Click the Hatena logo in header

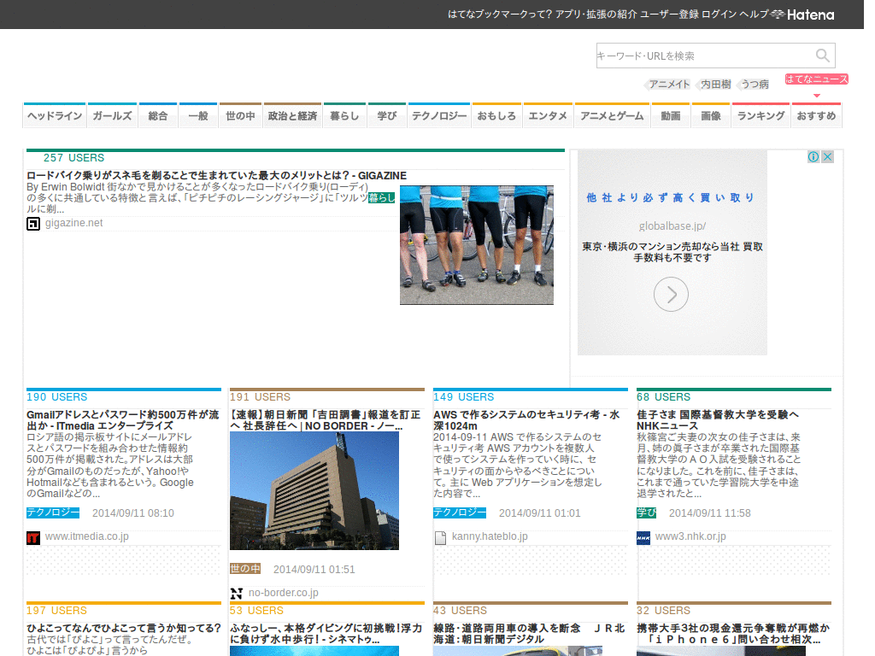(802, 15)
